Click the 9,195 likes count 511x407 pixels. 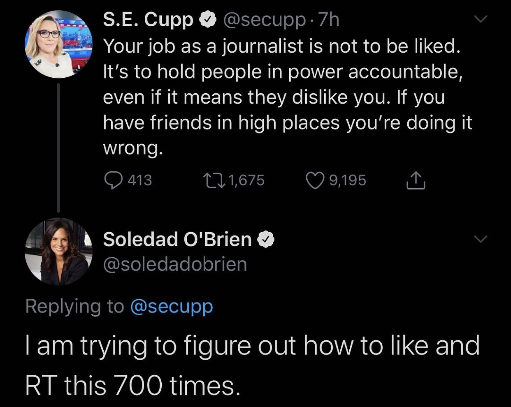pyautogui.click(x=347, y=180)
